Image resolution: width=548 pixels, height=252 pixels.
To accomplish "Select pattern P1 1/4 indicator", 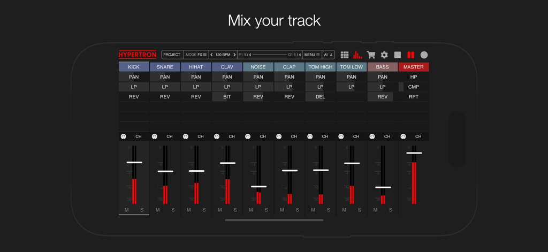I will tap(245, 55).
